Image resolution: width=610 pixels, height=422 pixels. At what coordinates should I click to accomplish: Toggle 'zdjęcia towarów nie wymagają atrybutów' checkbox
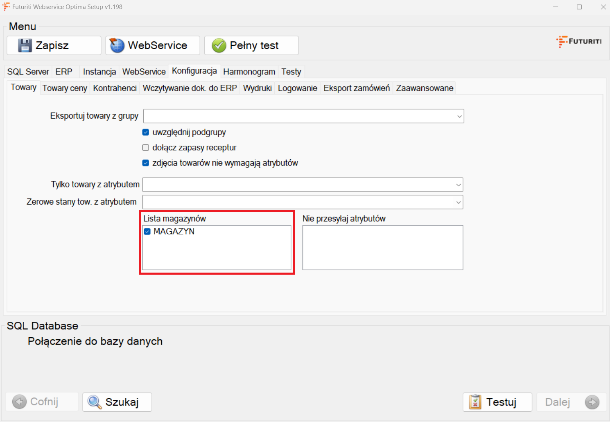click(145, 163)
